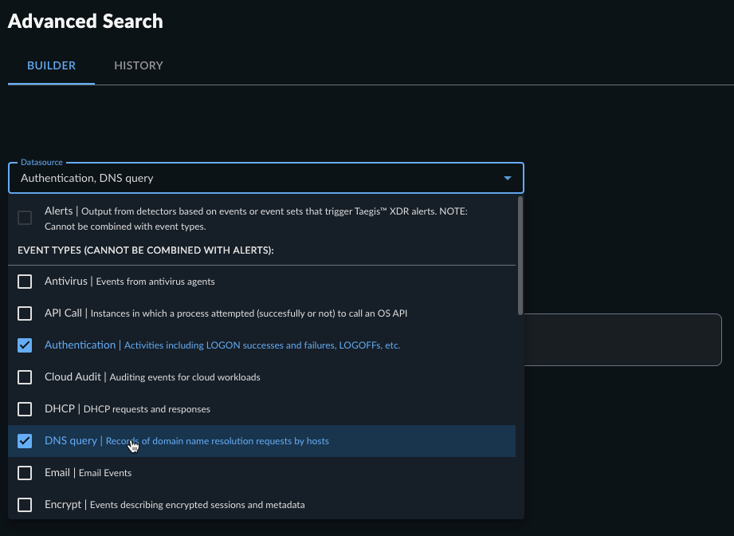The width and height of the screenshot is (734, 536).
Task: Pick the Email Events option description
Action: coord(105,473)
